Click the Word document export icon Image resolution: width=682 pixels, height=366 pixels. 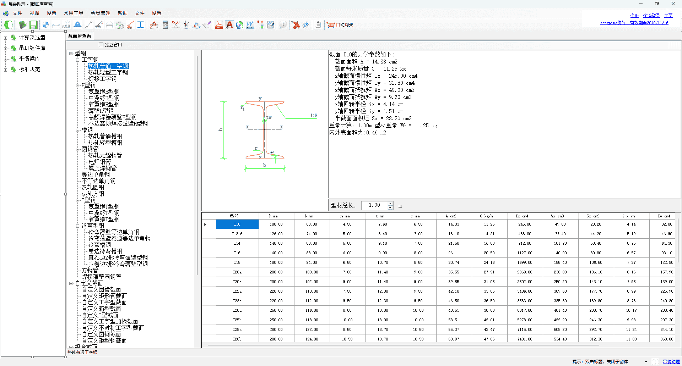(x=250, y=24)
